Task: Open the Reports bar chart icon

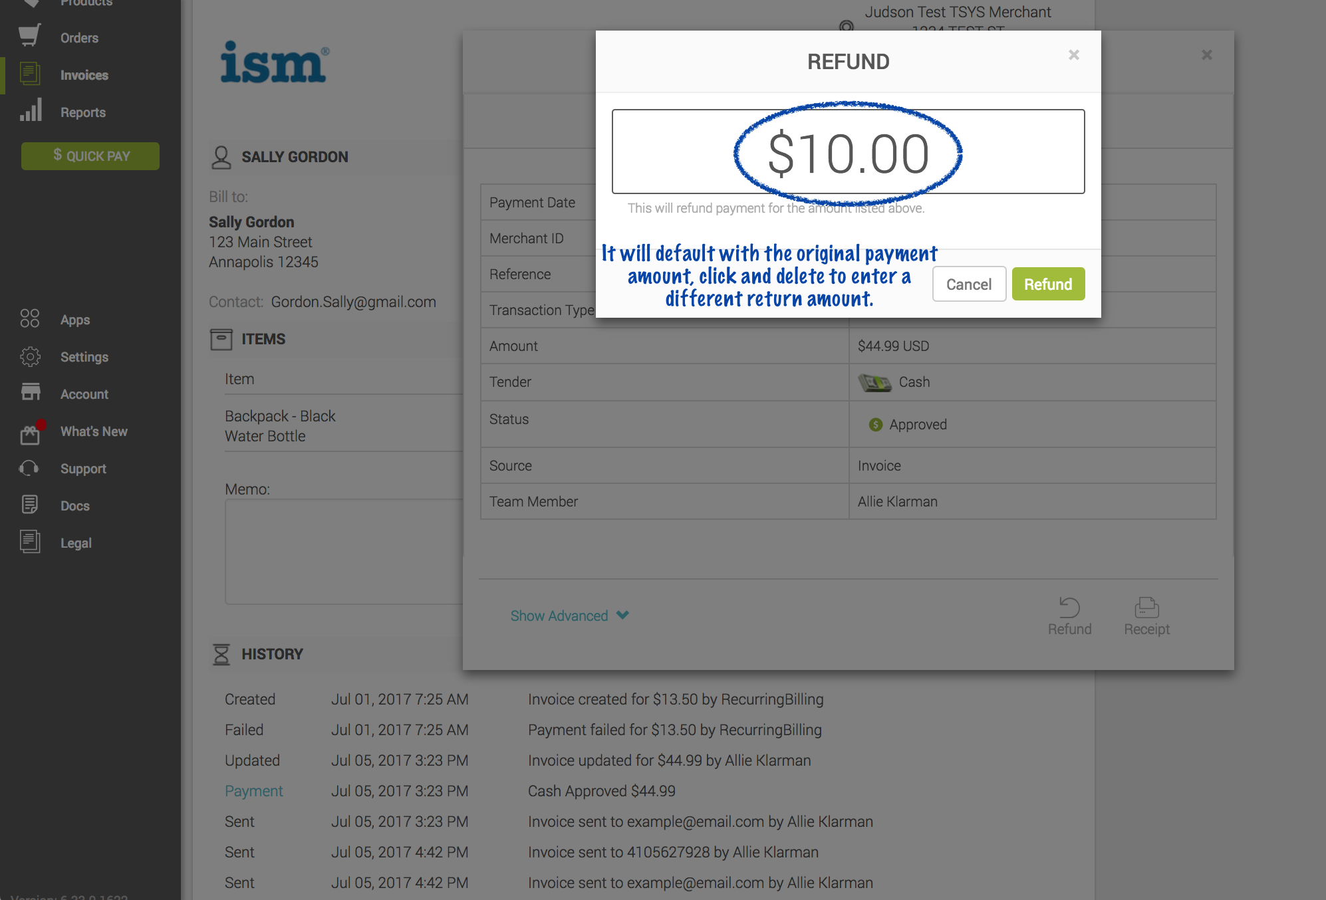Action: pos(31,111)
